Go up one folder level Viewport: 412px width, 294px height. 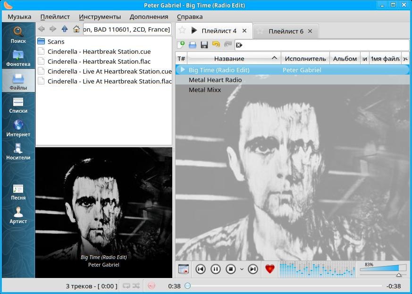coord(65,29)
